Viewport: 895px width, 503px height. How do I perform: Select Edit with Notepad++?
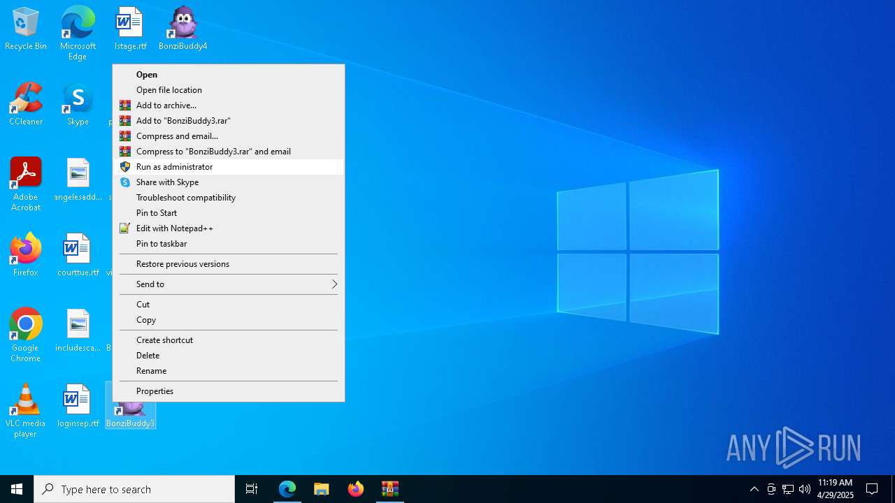[x=229, y=228]
